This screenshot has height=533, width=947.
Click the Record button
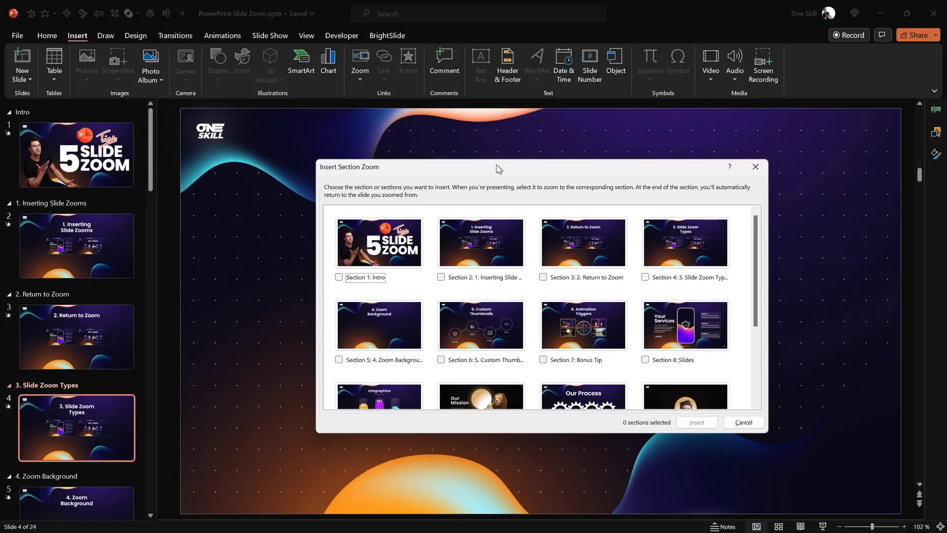tap(848, 35)
